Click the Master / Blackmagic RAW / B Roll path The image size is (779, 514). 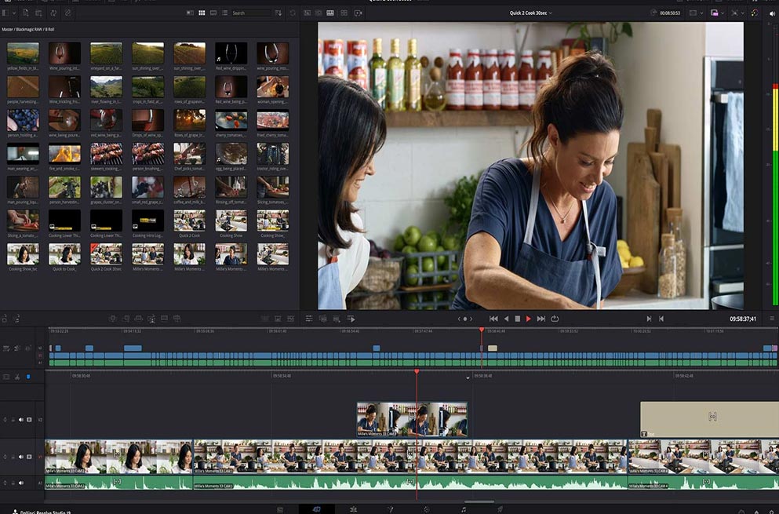click(x=27, y=29)
